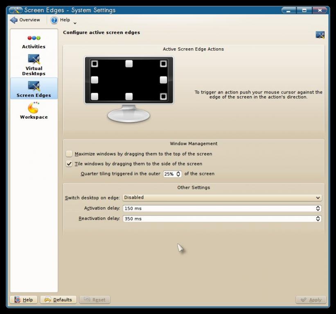Click the Activation delay spinner arrows

(x=318, y=209)
